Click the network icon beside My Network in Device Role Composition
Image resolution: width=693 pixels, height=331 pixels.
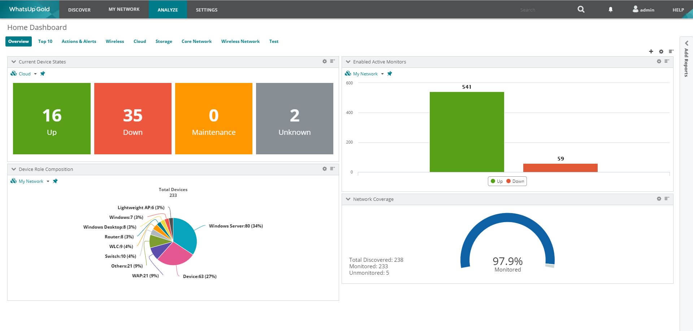point(14,181)
